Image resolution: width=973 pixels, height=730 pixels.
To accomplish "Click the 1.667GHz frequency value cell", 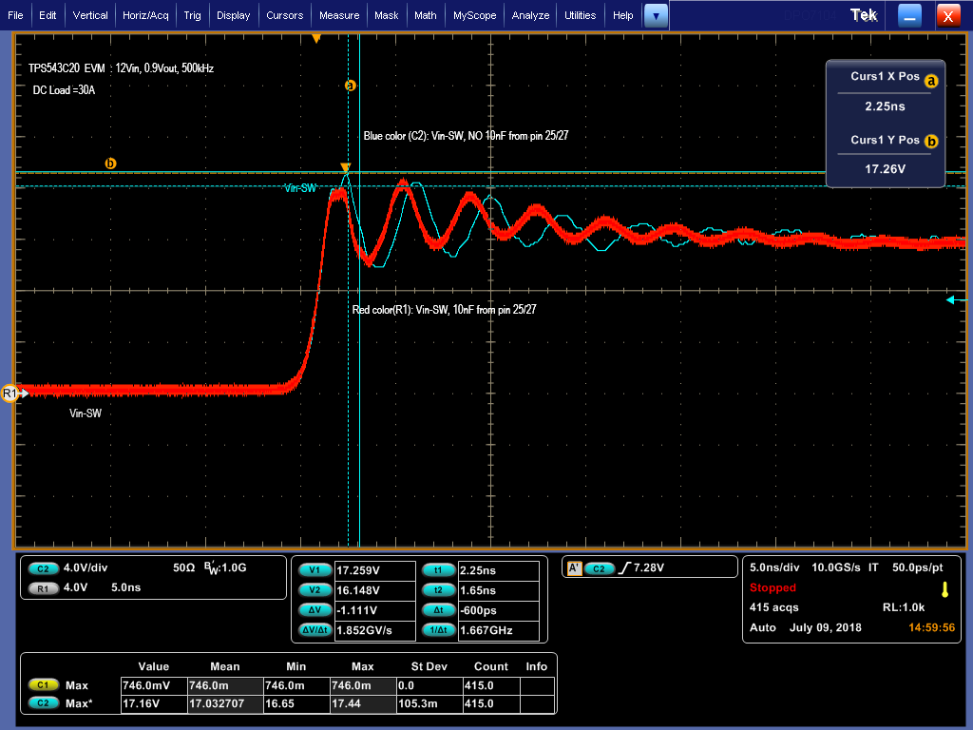I will 498,630.
